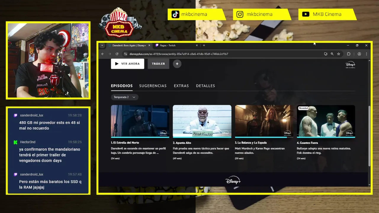Click the title '1. El Estrella del Norte'

pos(125,143)
